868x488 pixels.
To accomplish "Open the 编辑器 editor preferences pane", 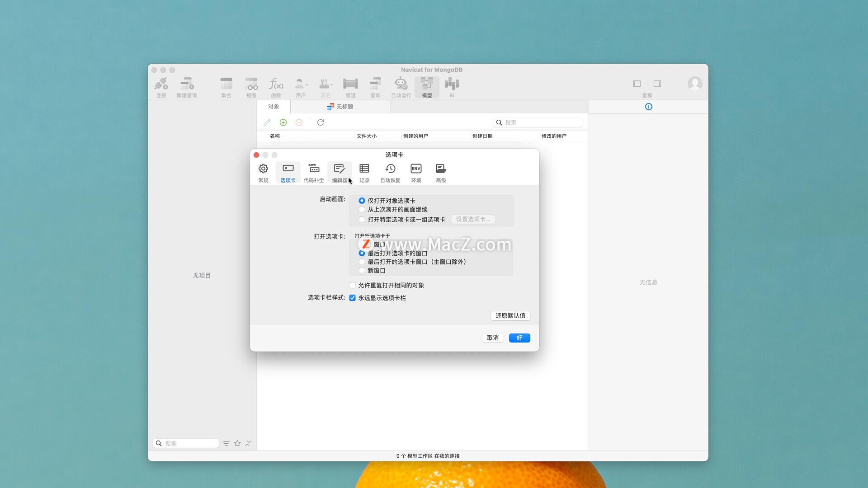I will click(x=340, y=173).
